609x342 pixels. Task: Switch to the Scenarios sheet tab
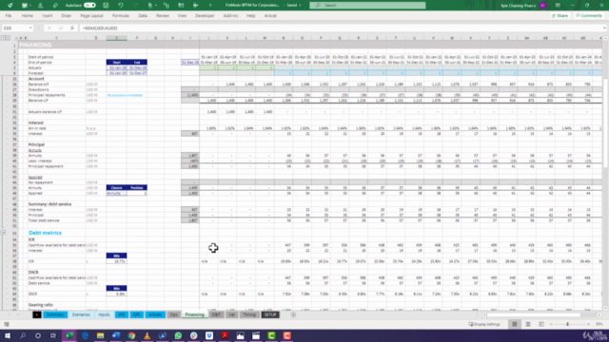(81, 314)
